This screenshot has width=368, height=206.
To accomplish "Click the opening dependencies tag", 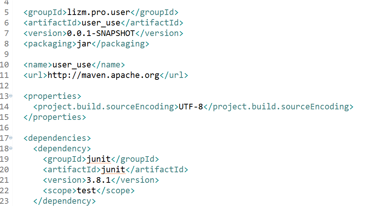I will tap(57, 138).
